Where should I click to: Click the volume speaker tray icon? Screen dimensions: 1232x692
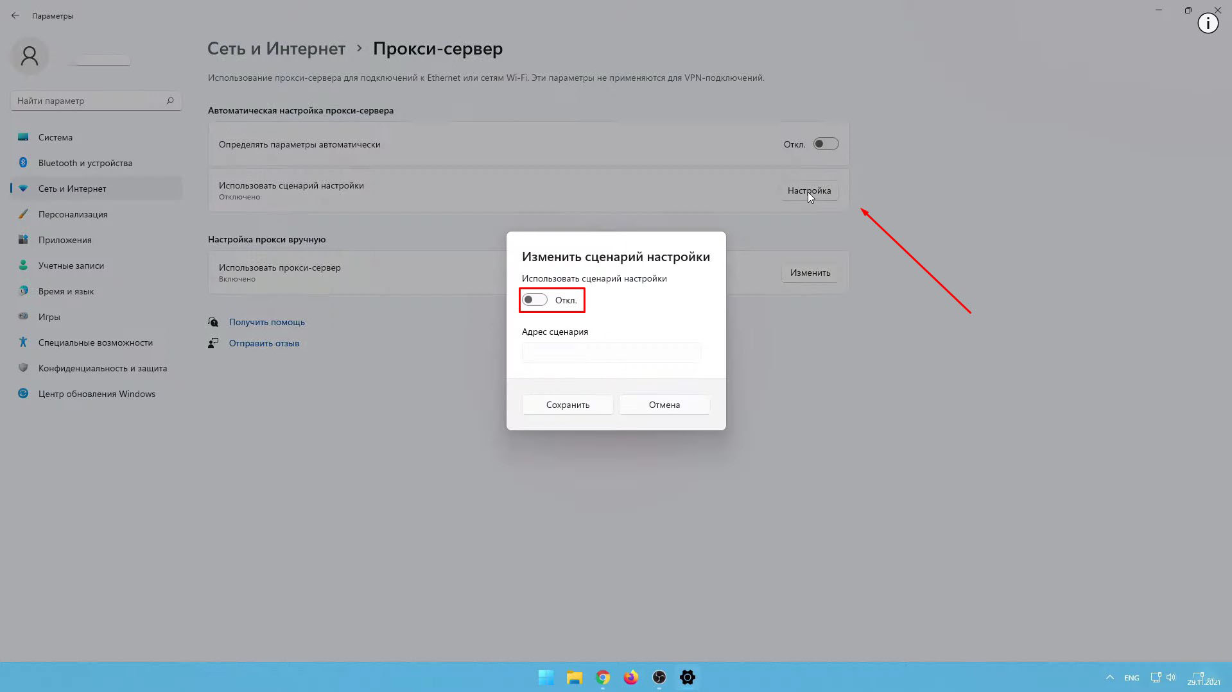tap(1171, 677)
